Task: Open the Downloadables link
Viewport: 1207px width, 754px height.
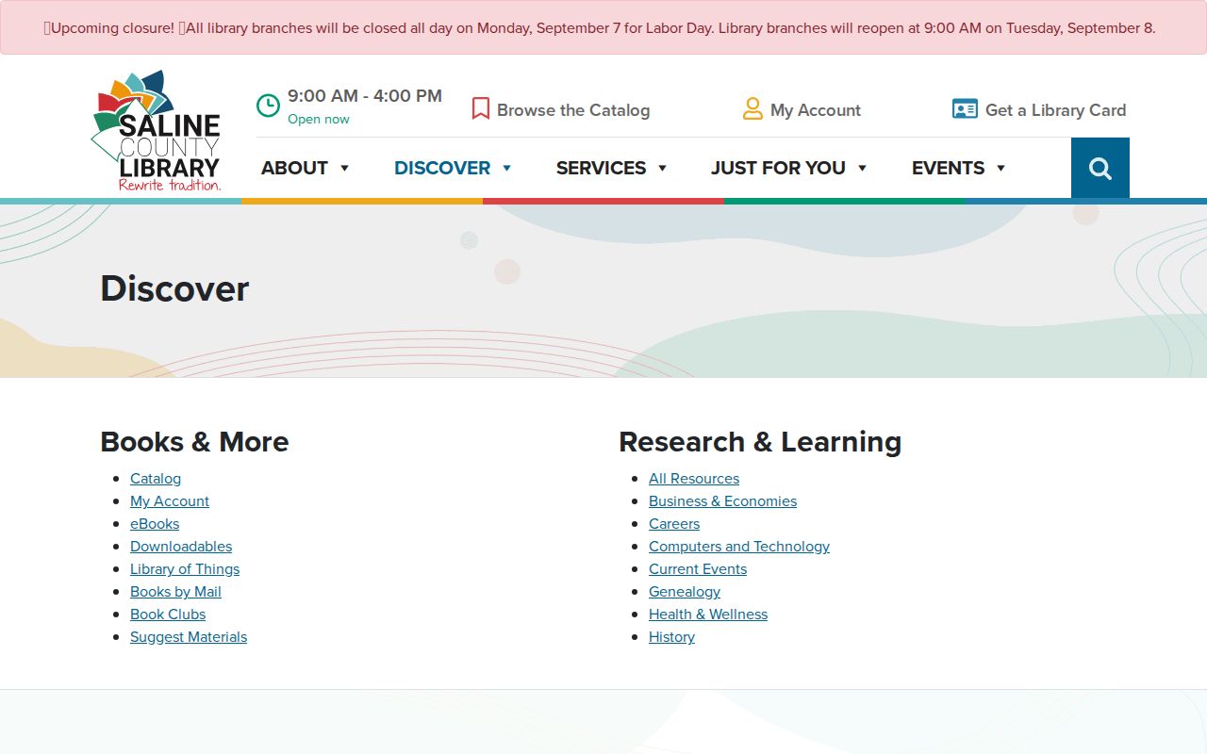Action: 181,547
